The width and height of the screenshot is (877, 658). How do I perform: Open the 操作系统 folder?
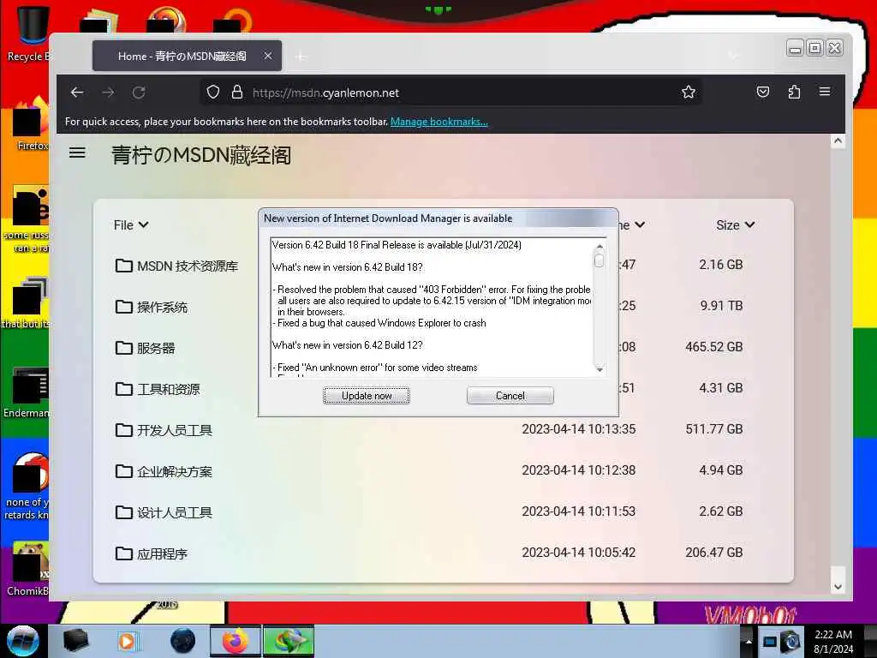(162, 307)
